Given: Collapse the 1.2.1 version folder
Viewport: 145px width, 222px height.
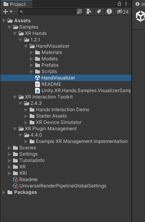Looking at the screenshot, I should [x=20, y=40].
